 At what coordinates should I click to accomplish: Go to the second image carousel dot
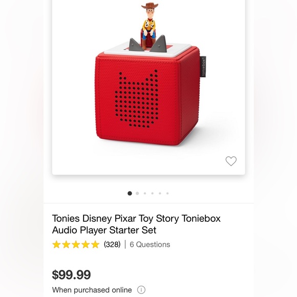tap(137, 193)
